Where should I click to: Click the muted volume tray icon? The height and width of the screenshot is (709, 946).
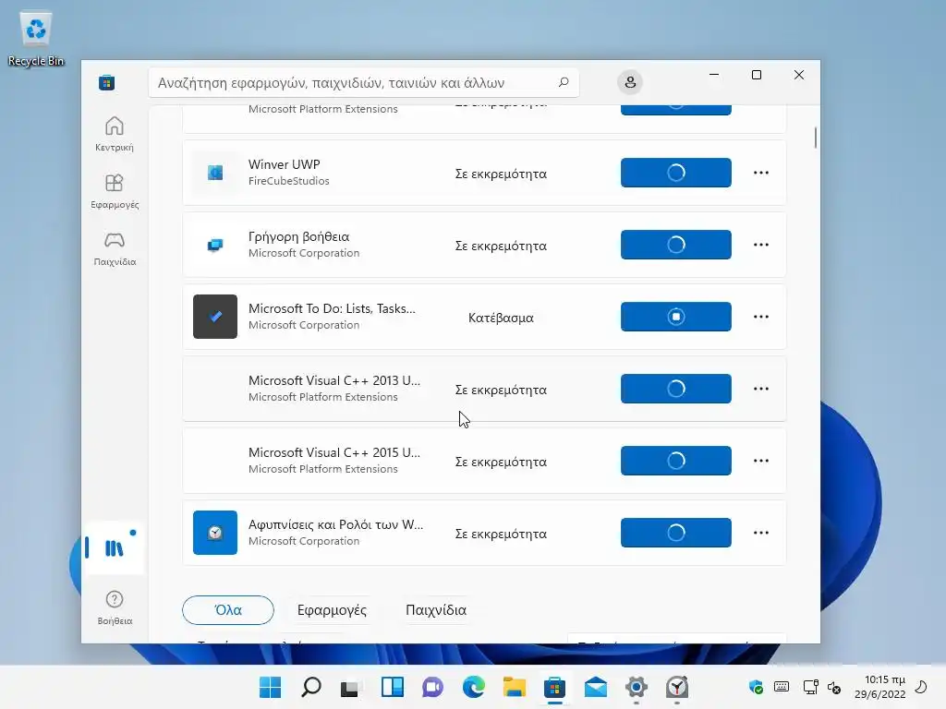click(835, 687)
